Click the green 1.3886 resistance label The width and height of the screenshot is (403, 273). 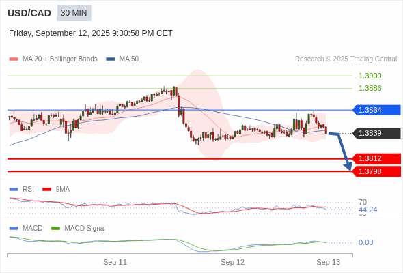coord(370,88)
